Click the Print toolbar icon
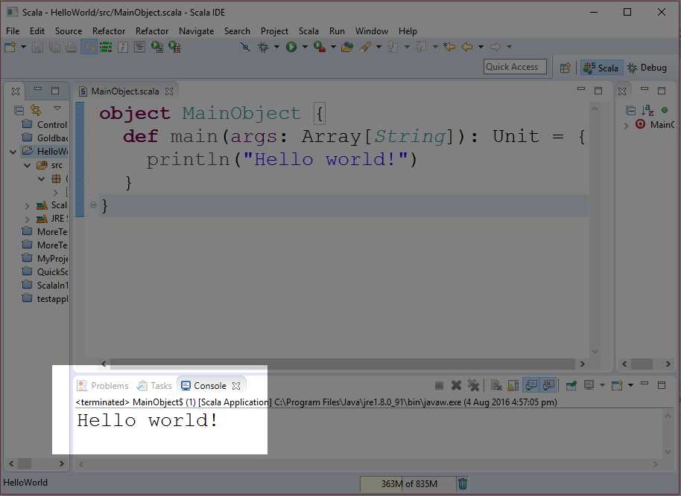681x496 pixels. tap(72, 47)
